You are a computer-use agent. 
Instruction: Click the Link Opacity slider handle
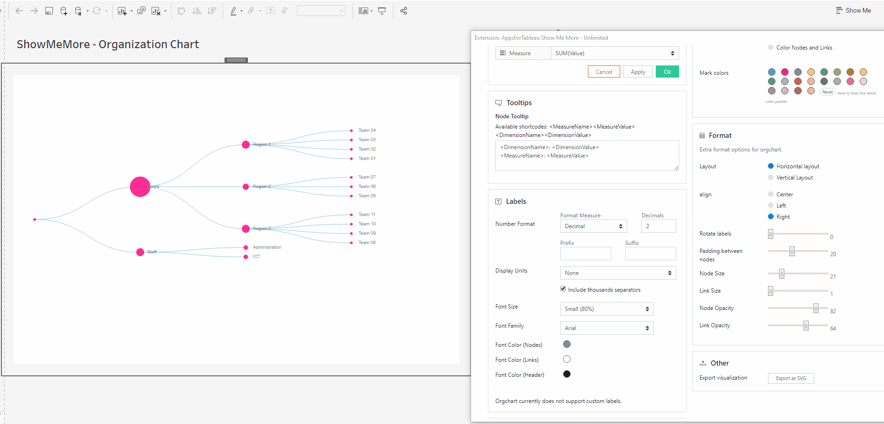coord(806,325)
